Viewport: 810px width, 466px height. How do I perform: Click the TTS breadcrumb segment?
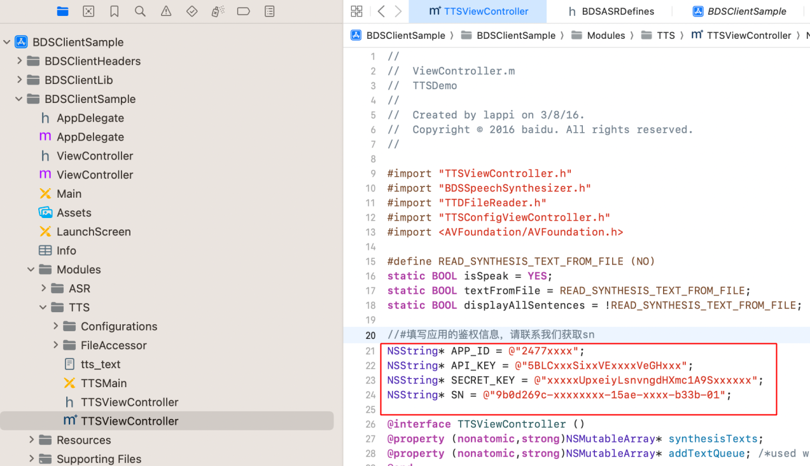(x=659, y=36)
